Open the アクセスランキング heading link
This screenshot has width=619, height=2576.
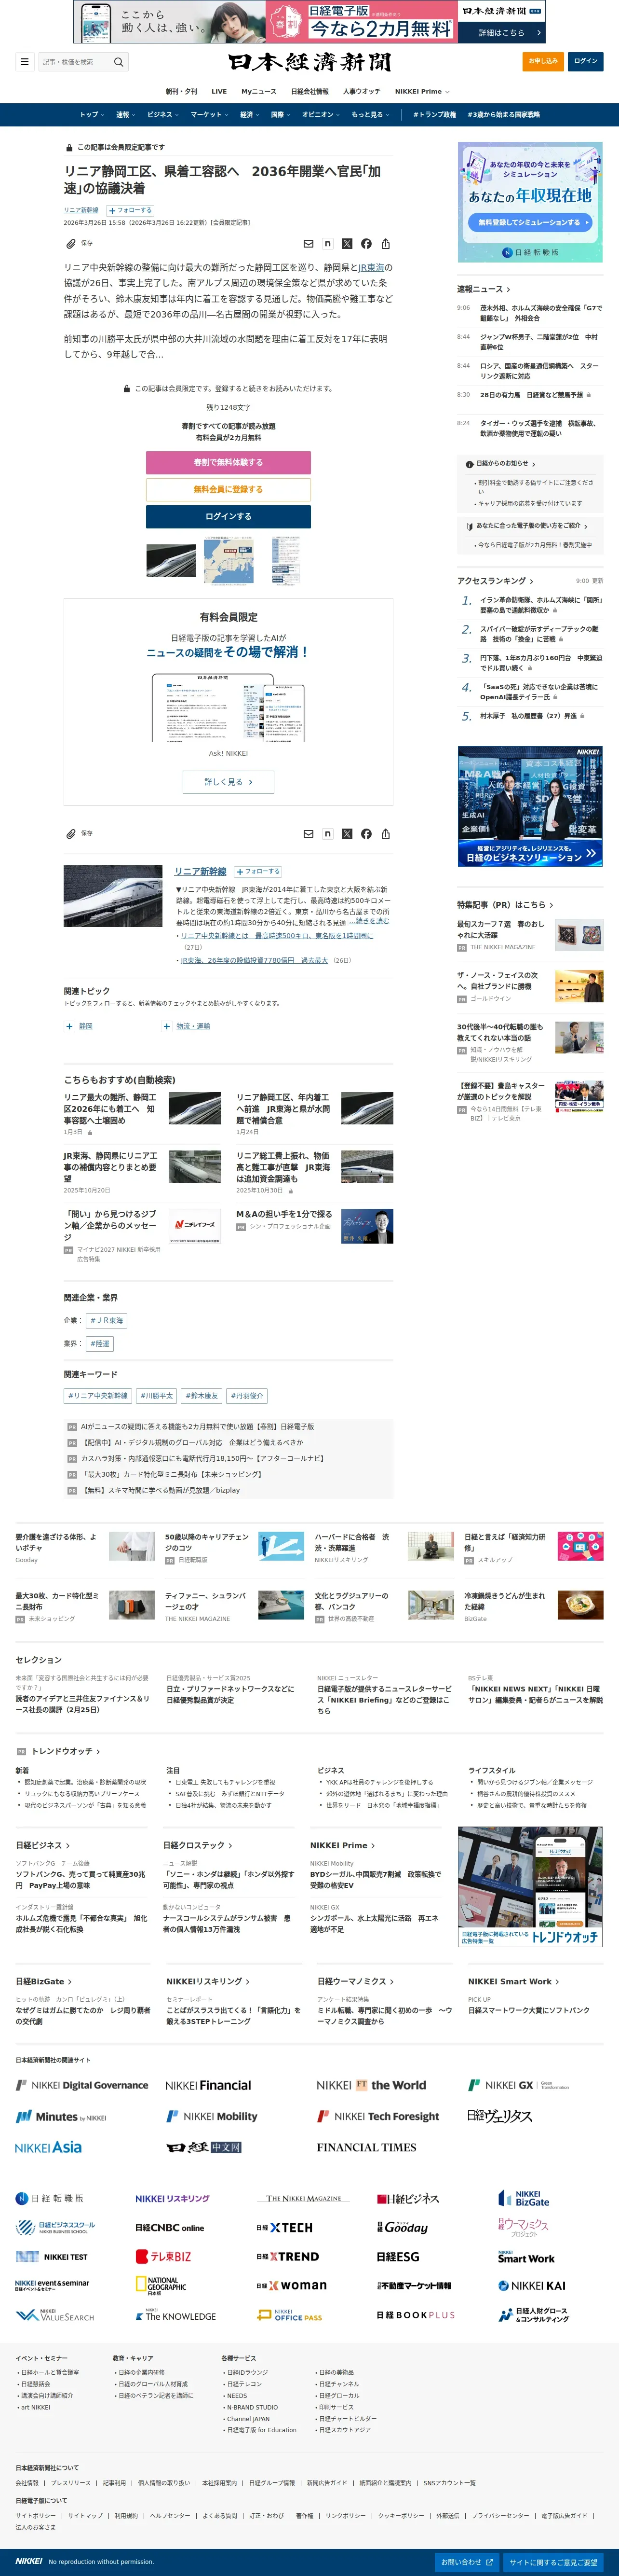[495, 581]
